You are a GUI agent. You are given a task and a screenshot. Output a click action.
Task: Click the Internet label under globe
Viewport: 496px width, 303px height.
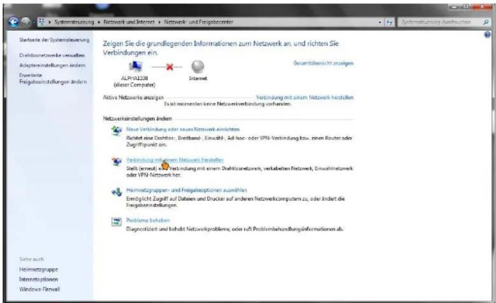198,78
